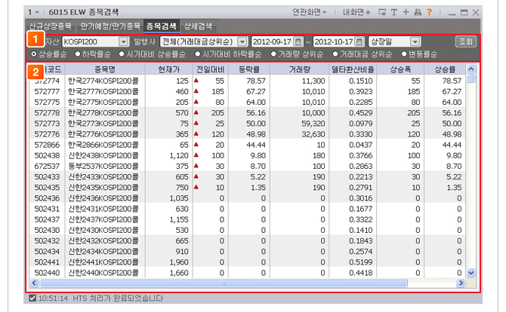The image size is (506, 312).
Task: Open calendar for start date 2012-09-17
Action: [298, 41]
